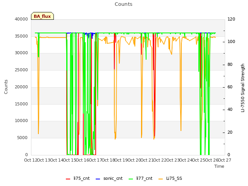Select the Li75_SS legend entry
Screen dimensions: 248x186
170,178
